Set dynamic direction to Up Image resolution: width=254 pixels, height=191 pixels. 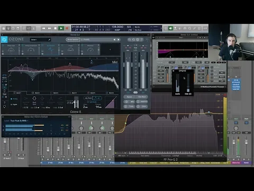pos(97,98)
